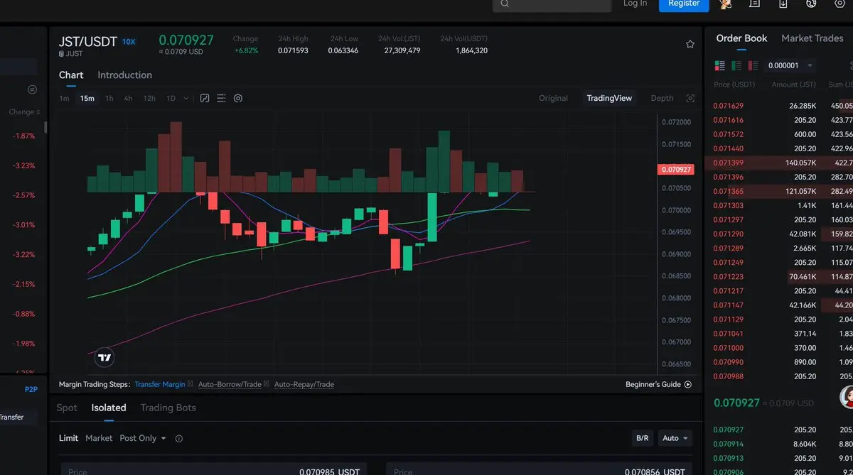Show sell orders only in order book
Viewport: 853px width, 475px height.
(x=753, y=65)
